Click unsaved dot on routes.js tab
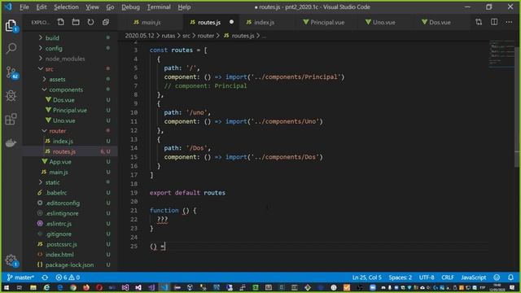This screenshot has height=293, width=521. click(x=231, y=22)
